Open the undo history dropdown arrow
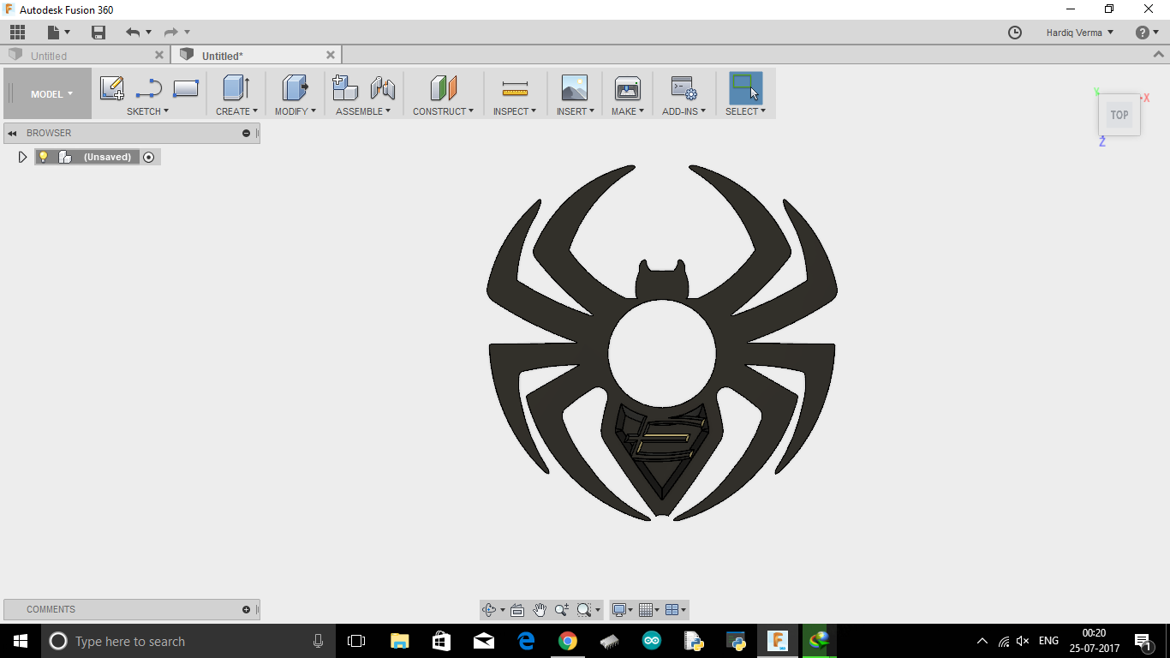1170x658 pixels. point(148,33)
